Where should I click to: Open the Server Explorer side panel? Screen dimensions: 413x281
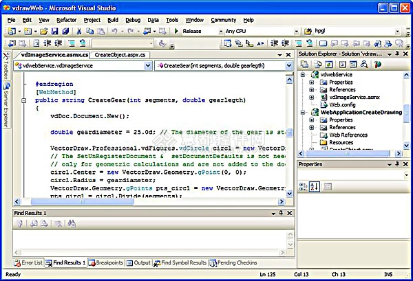(6, 104)
